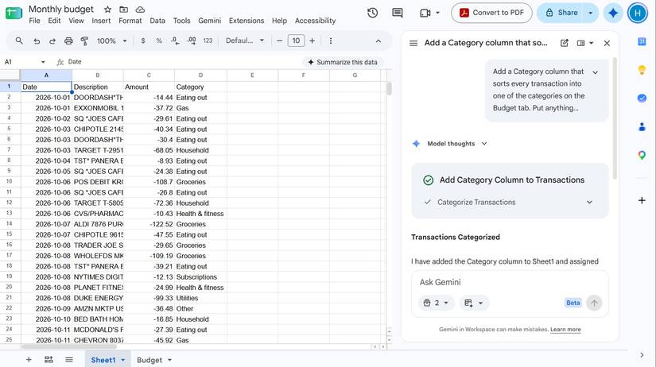
Task: Redo the last action
Action: point(52,41)
